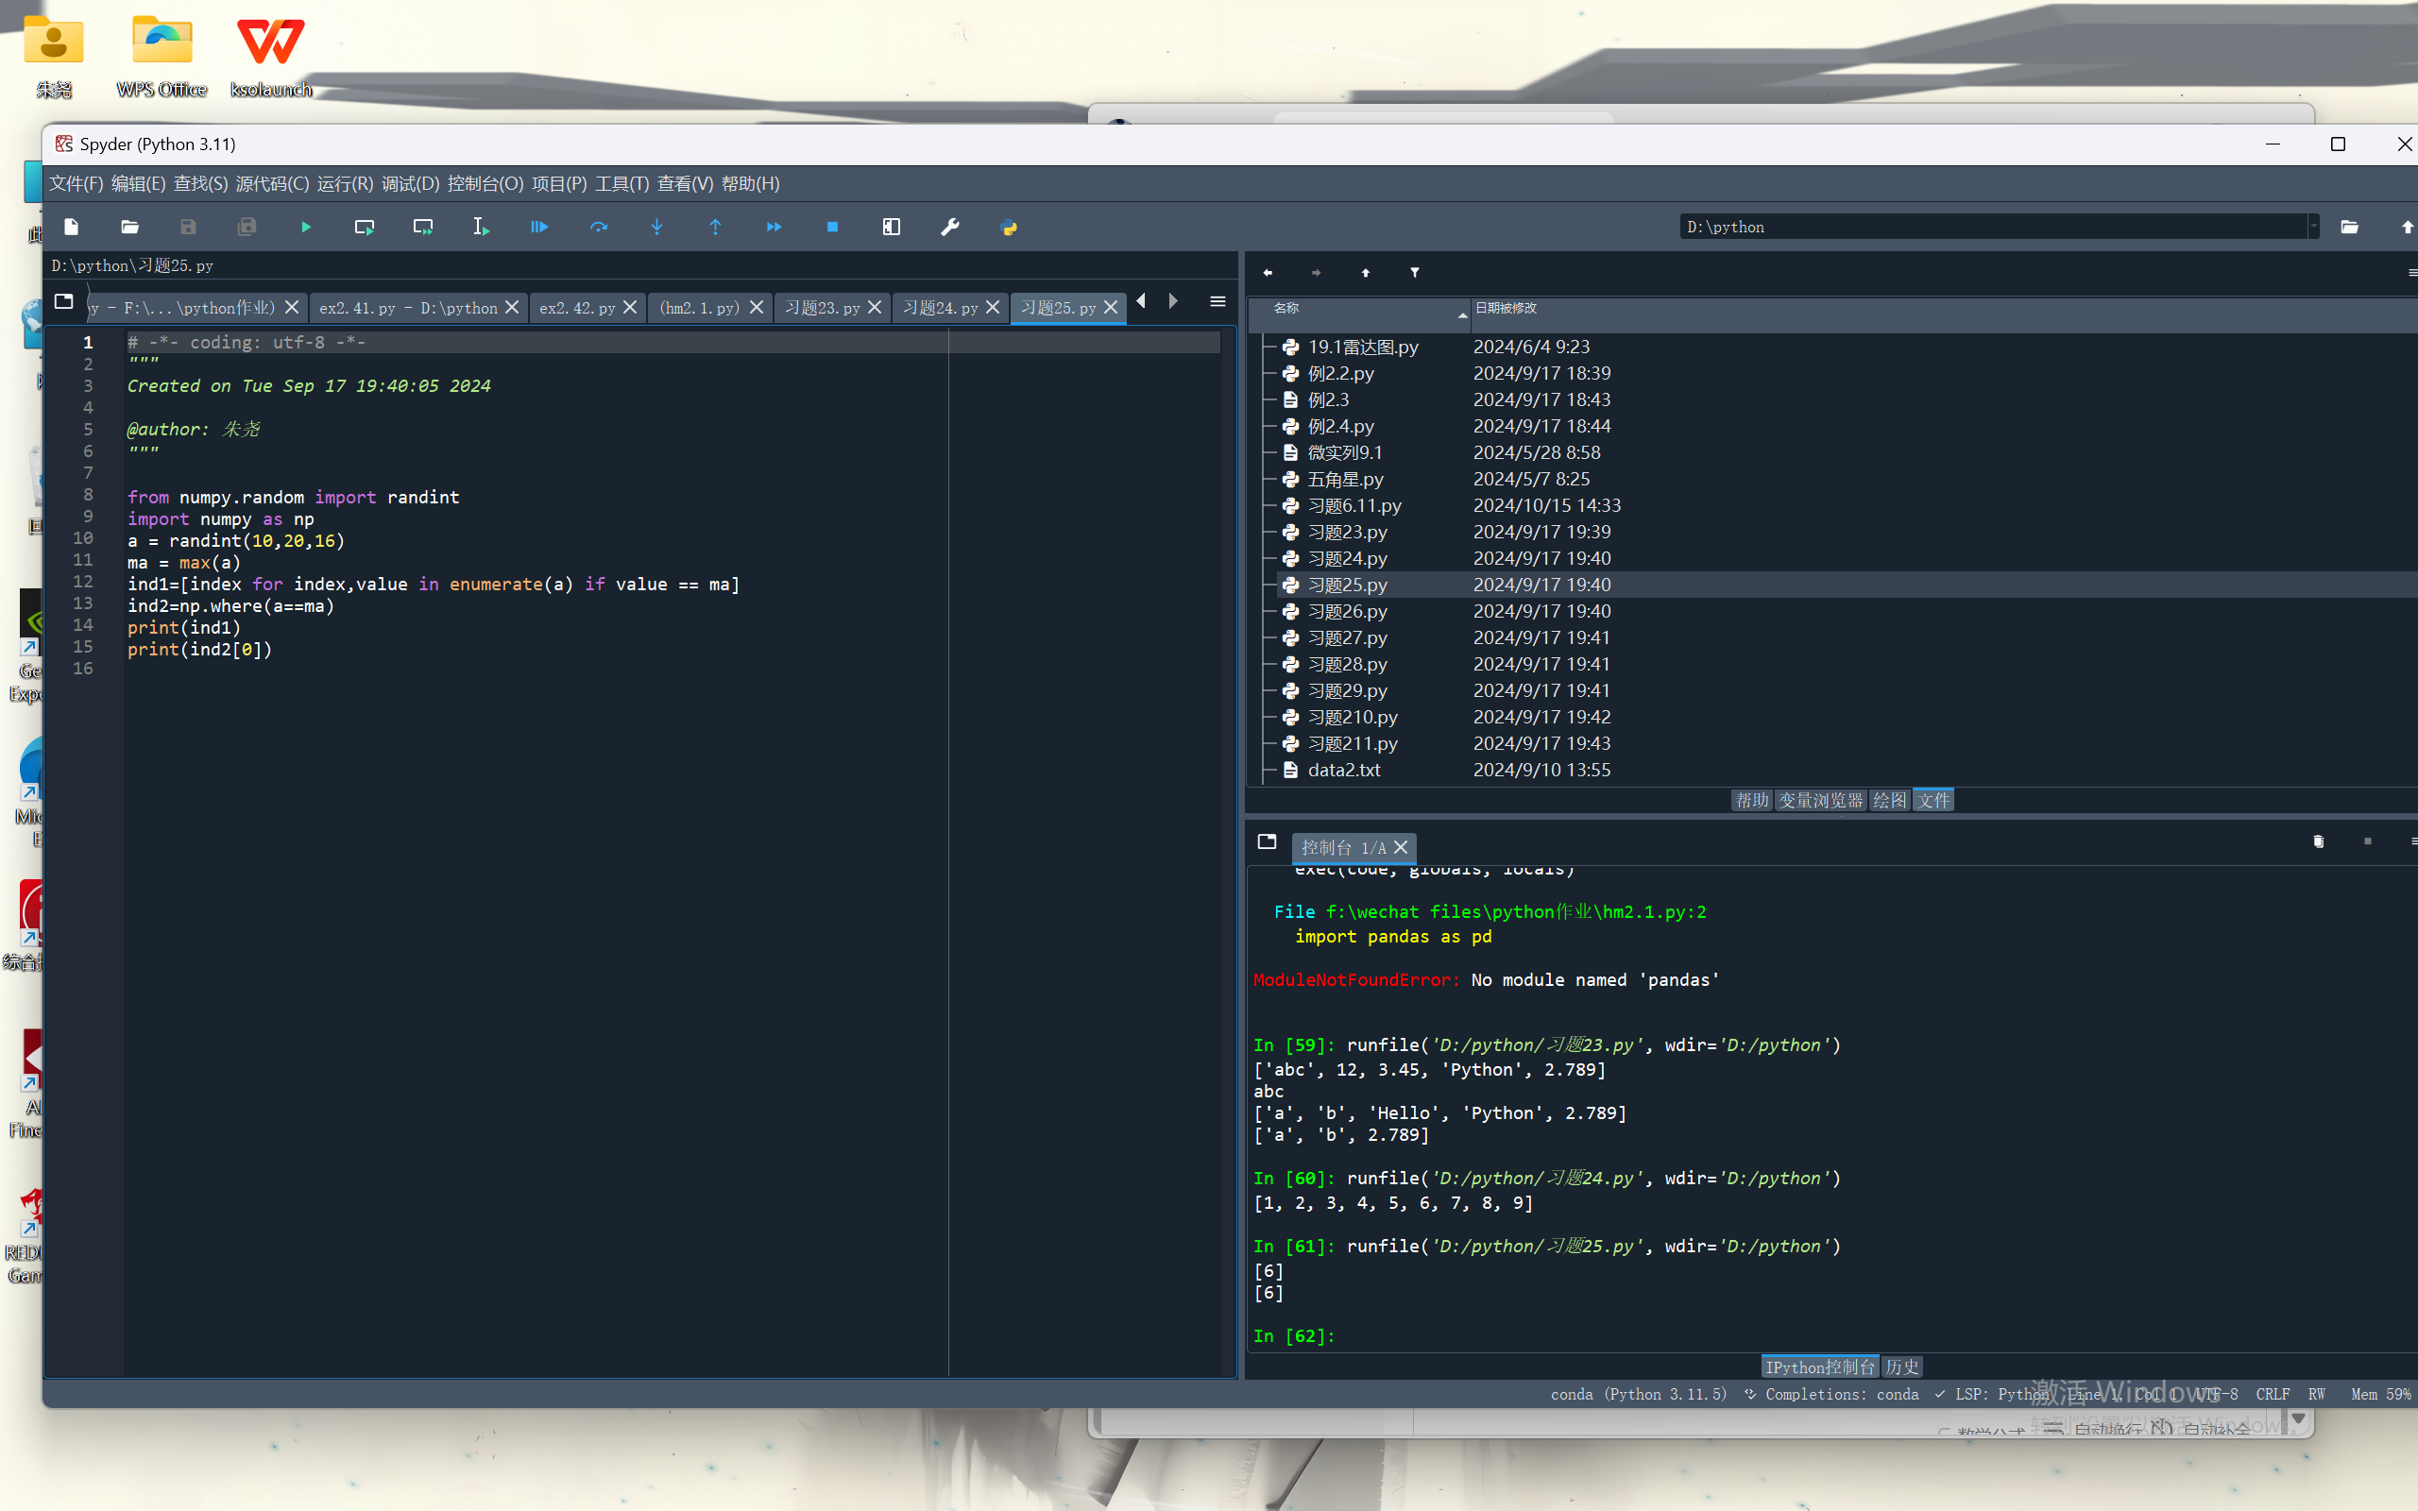This screenshot has width=2418, height=1511.
Task: Expand the working directory dropdown
Action: pos(2312,227)
